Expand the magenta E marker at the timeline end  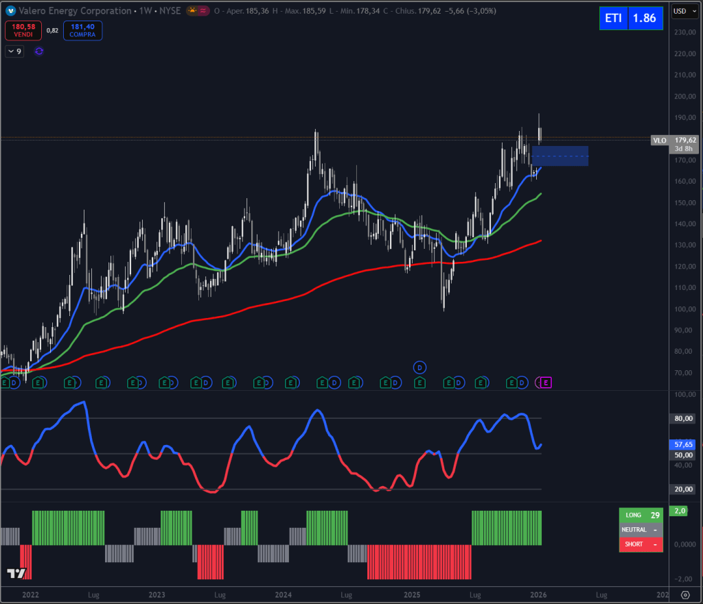coord(544,383)
